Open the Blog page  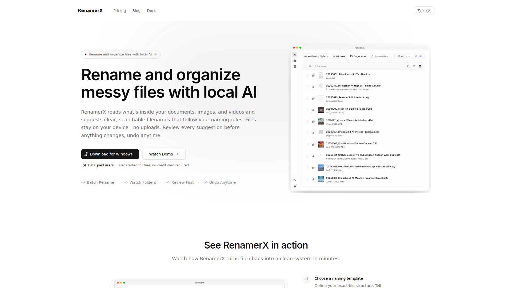(x=136, y=11)
